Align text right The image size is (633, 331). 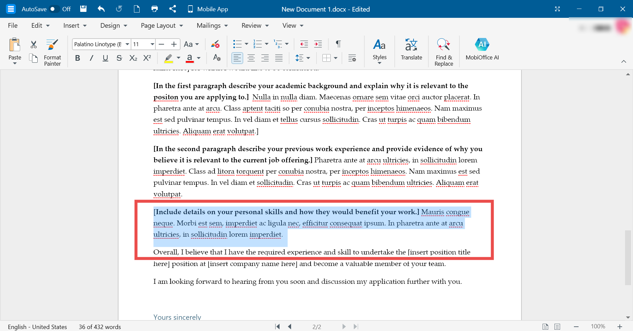coord(265,58)
